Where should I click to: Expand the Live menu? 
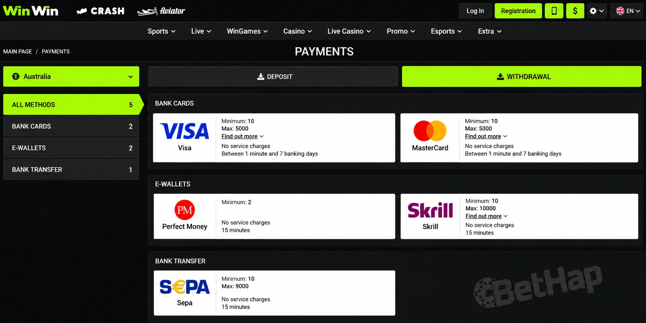201,31
